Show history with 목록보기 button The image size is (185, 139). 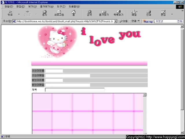[x=119, y=13]
